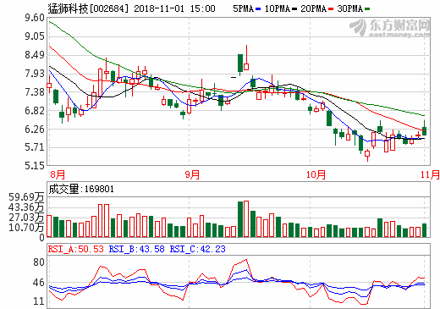Click the 9.05 price axis label
This screenshot has height=309, width=440.
point(35,36)
